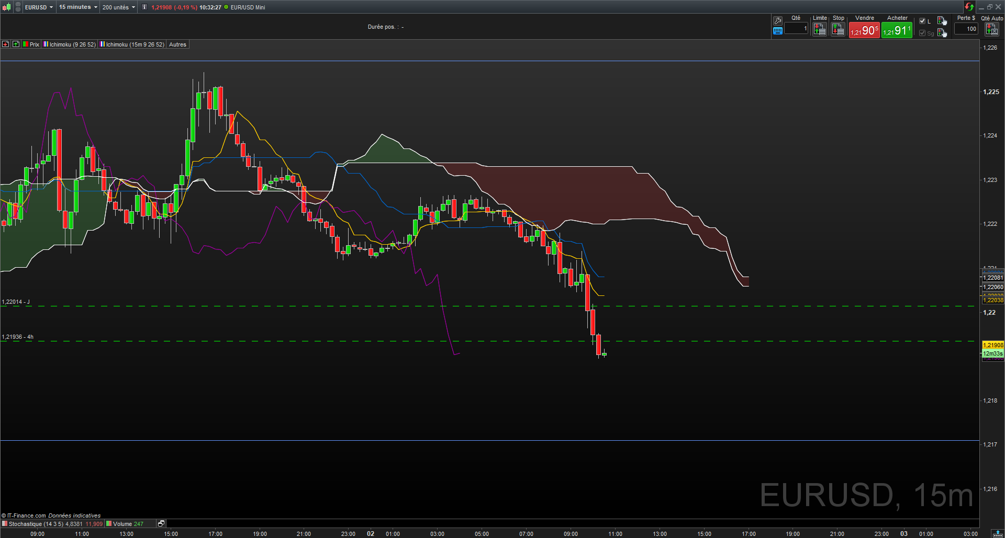Toggle the L checkbox
The image size is (1005, 538).
(922, 21)
